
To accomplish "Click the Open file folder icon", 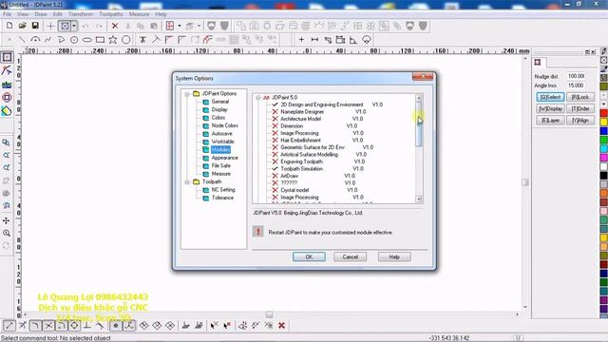I will click(23, 26).
